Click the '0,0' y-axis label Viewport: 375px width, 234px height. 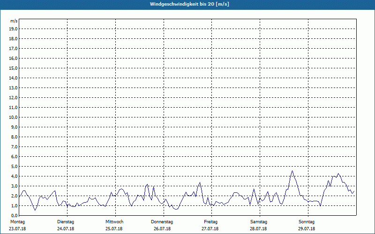coord(14,216)
